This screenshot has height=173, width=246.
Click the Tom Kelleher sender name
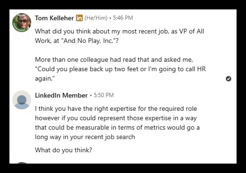(x=54, y=18)
